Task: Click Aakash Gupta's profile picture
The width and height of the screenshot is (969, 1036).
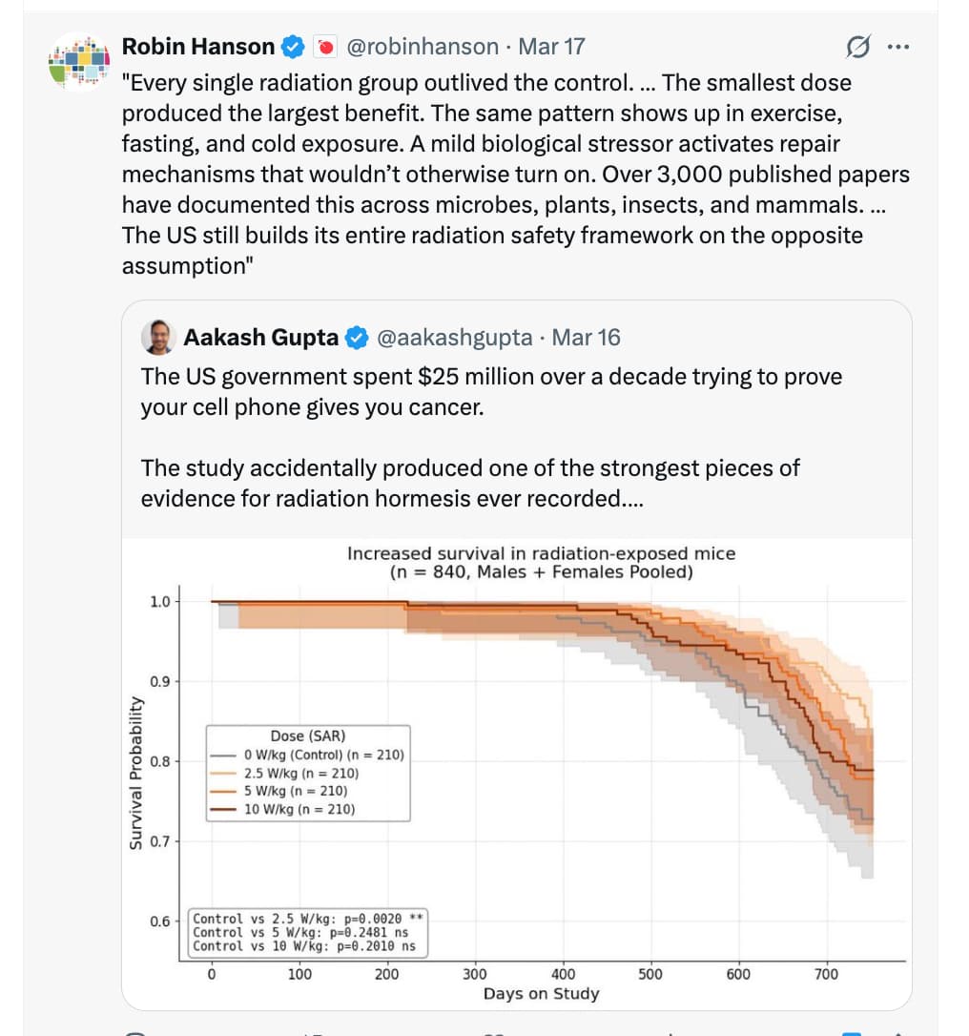Action: 159,338
